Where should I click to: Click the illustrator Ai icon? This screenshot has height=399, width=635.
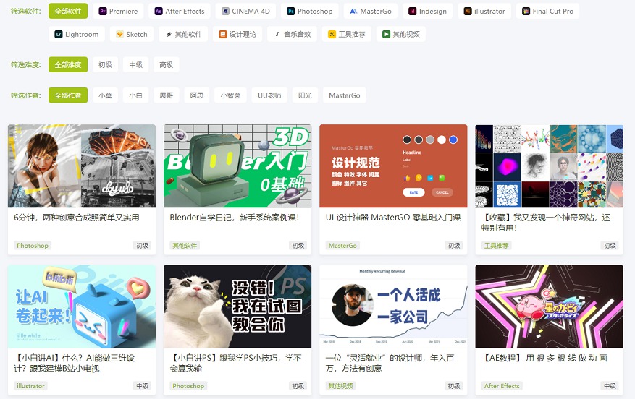[x=468, y=12]
